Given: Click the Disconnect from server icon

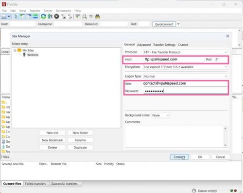Looking at the screenshot, I should click(64, 17).
